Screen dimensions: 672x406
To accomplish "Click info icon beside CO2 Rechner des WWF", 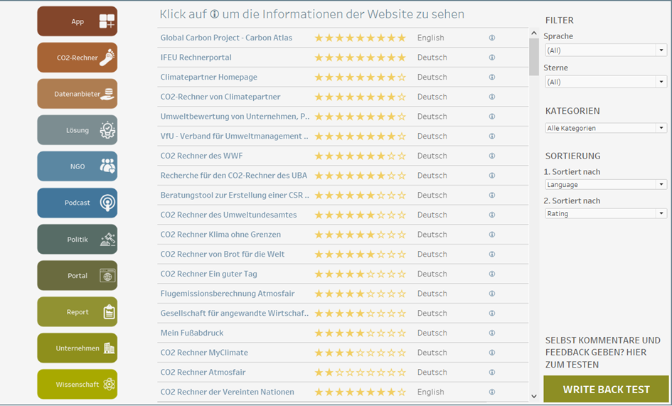I will coord(492,156).
